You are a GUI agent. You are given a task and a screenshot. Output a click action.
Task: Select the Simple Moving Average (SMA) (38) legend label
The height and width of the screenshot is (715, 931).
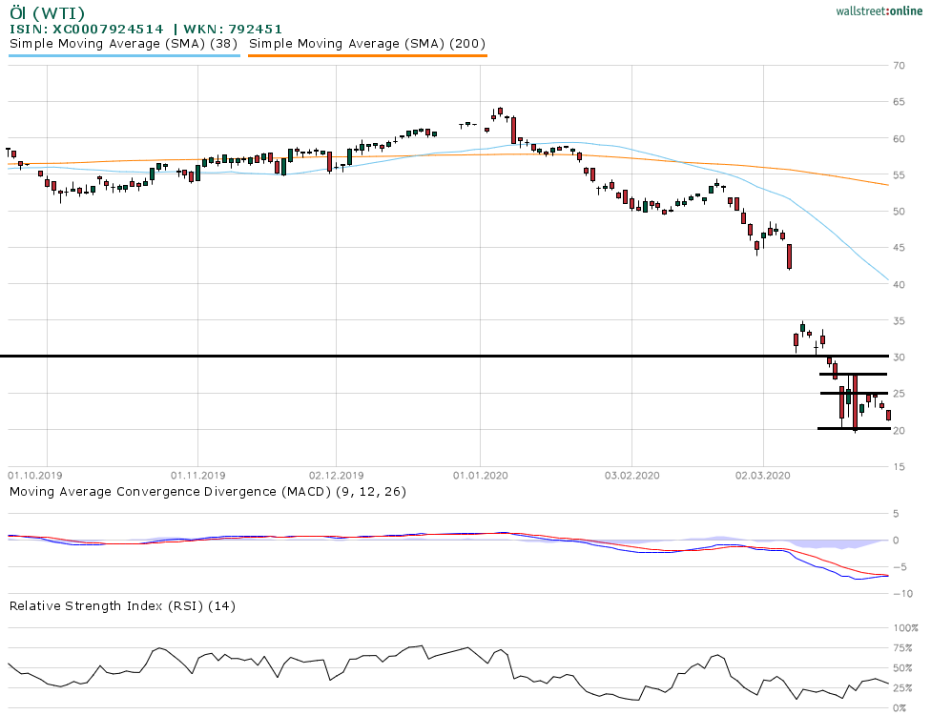(124, 43)
